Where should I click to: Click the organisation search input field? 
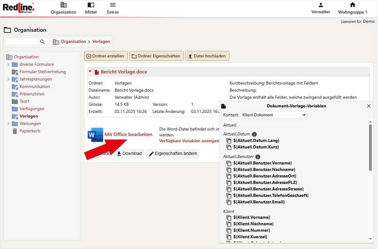[22, 42]
